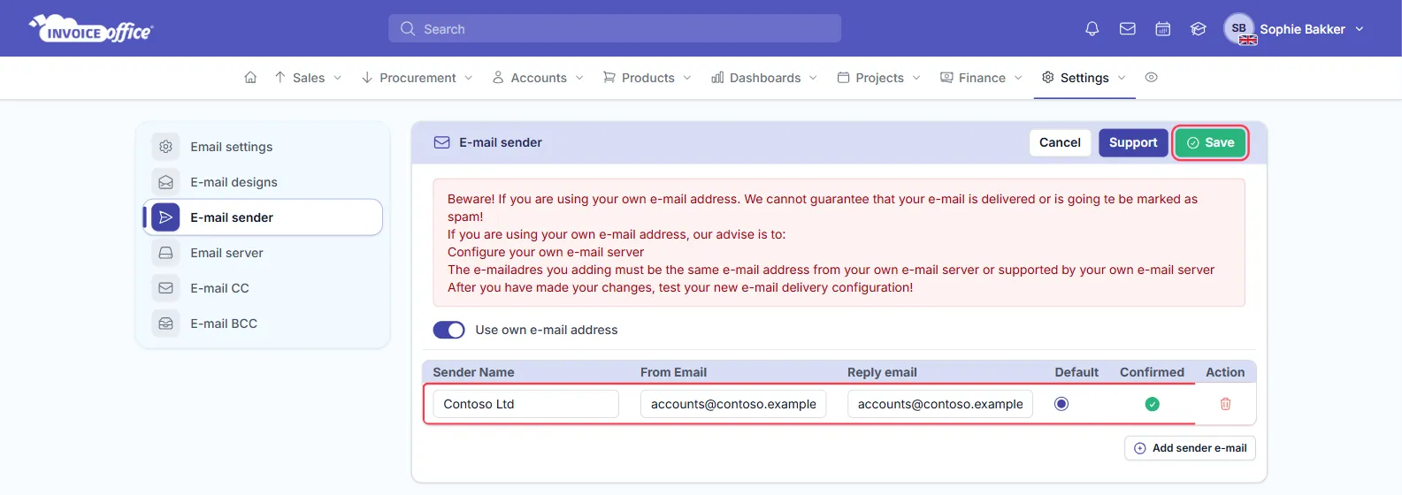This screenshot has width=1402, height=495.
Task: Open E-mail CC in sidebar
Action: (x=263, y=288)
